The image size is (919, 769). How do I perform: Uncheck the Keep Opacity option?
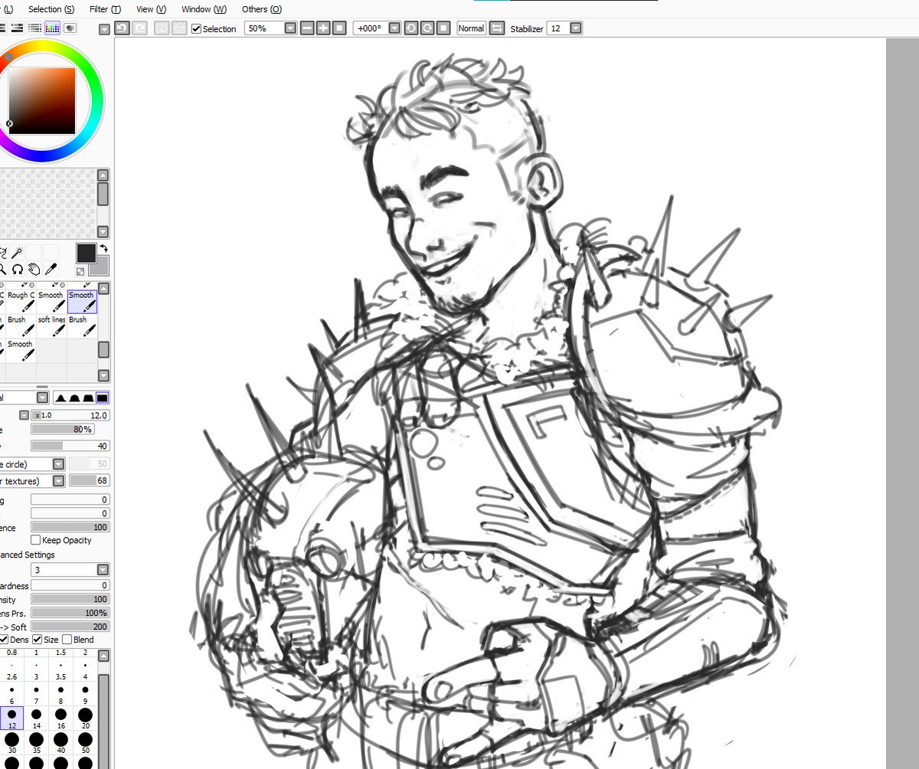point(35,540)
